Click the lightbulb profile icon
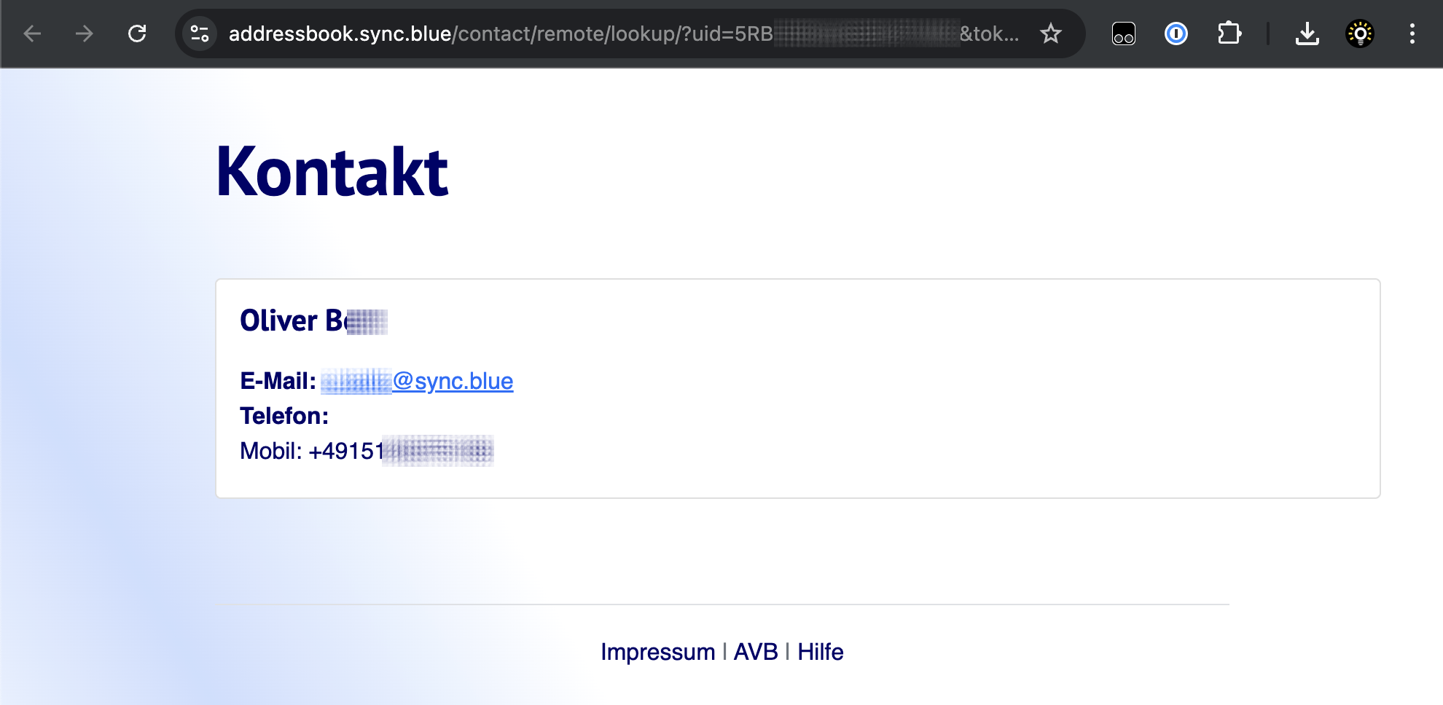 coord(1360,34)
